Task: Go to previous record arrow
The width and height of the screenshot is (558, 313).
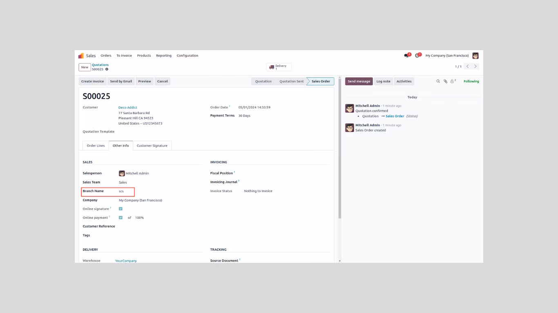Action: [468, 66]
